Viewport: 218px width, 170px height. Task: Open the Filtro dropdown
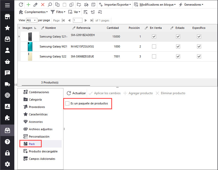58,12
